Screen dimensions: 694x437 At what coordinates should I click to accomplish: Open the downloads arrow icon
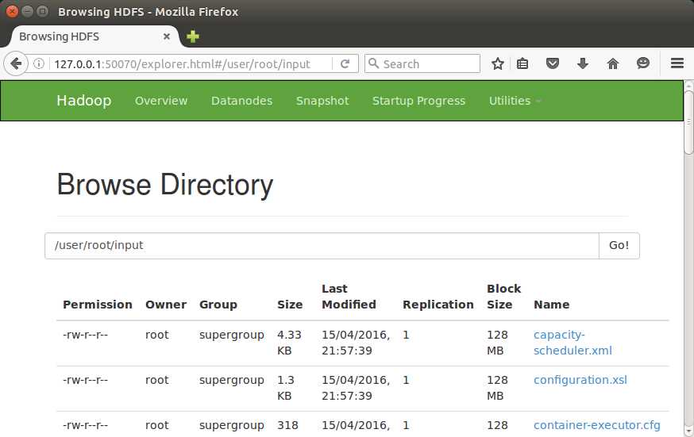click(583, 63)
